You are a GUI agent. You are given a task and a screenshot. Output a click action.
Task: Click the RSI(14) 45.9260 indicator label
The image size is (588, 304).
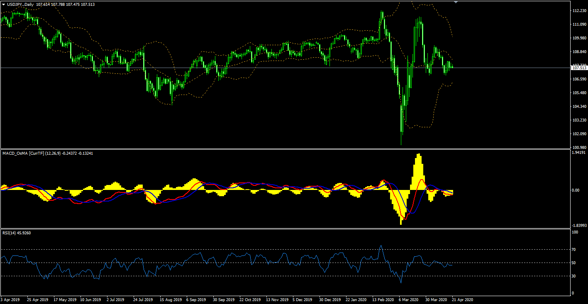17,233
